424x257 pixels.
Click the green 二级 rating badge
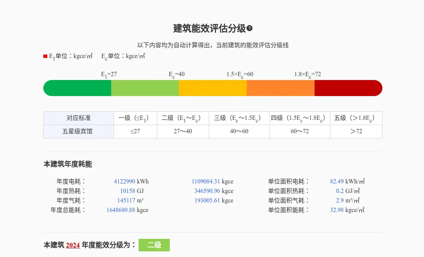pyautogui.click(x=154, y=245)
